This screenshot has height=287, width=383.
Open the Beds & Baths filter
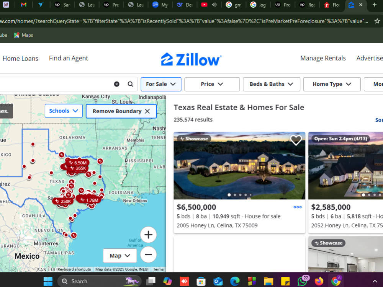click(x=272, y=84)
